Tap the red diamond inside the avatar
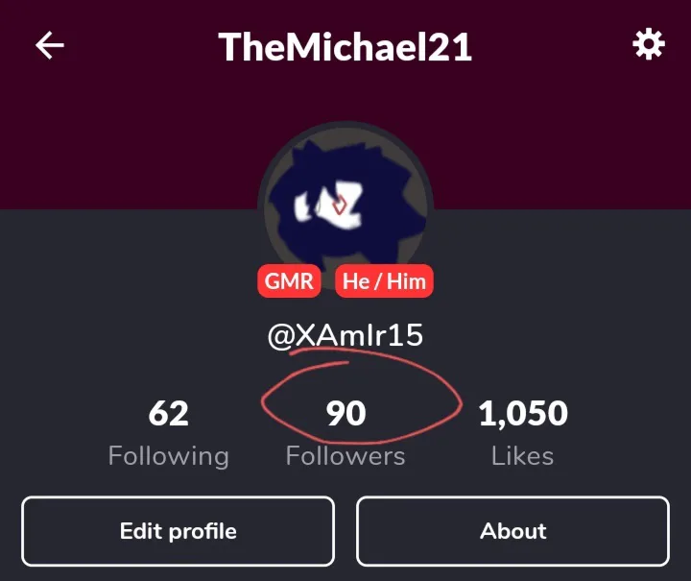This screenshot has width=691, height=581. [x=340, y=206]
